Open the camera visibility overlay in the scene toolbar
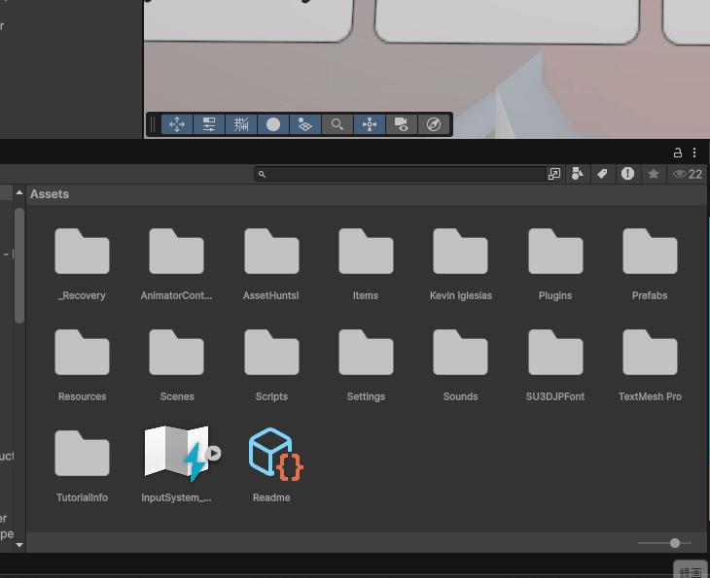Screen dimensions: 710x578 point(401,124)
